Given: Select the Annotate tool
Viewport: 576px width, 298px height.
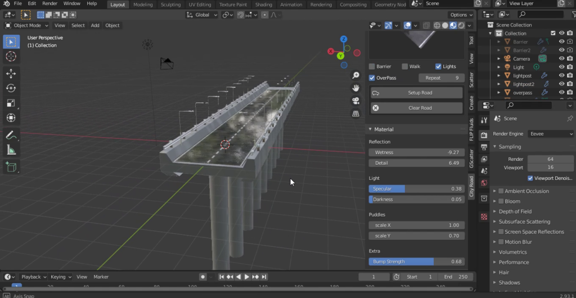Looking at the screenshot, I should click(x=11, y=135).
